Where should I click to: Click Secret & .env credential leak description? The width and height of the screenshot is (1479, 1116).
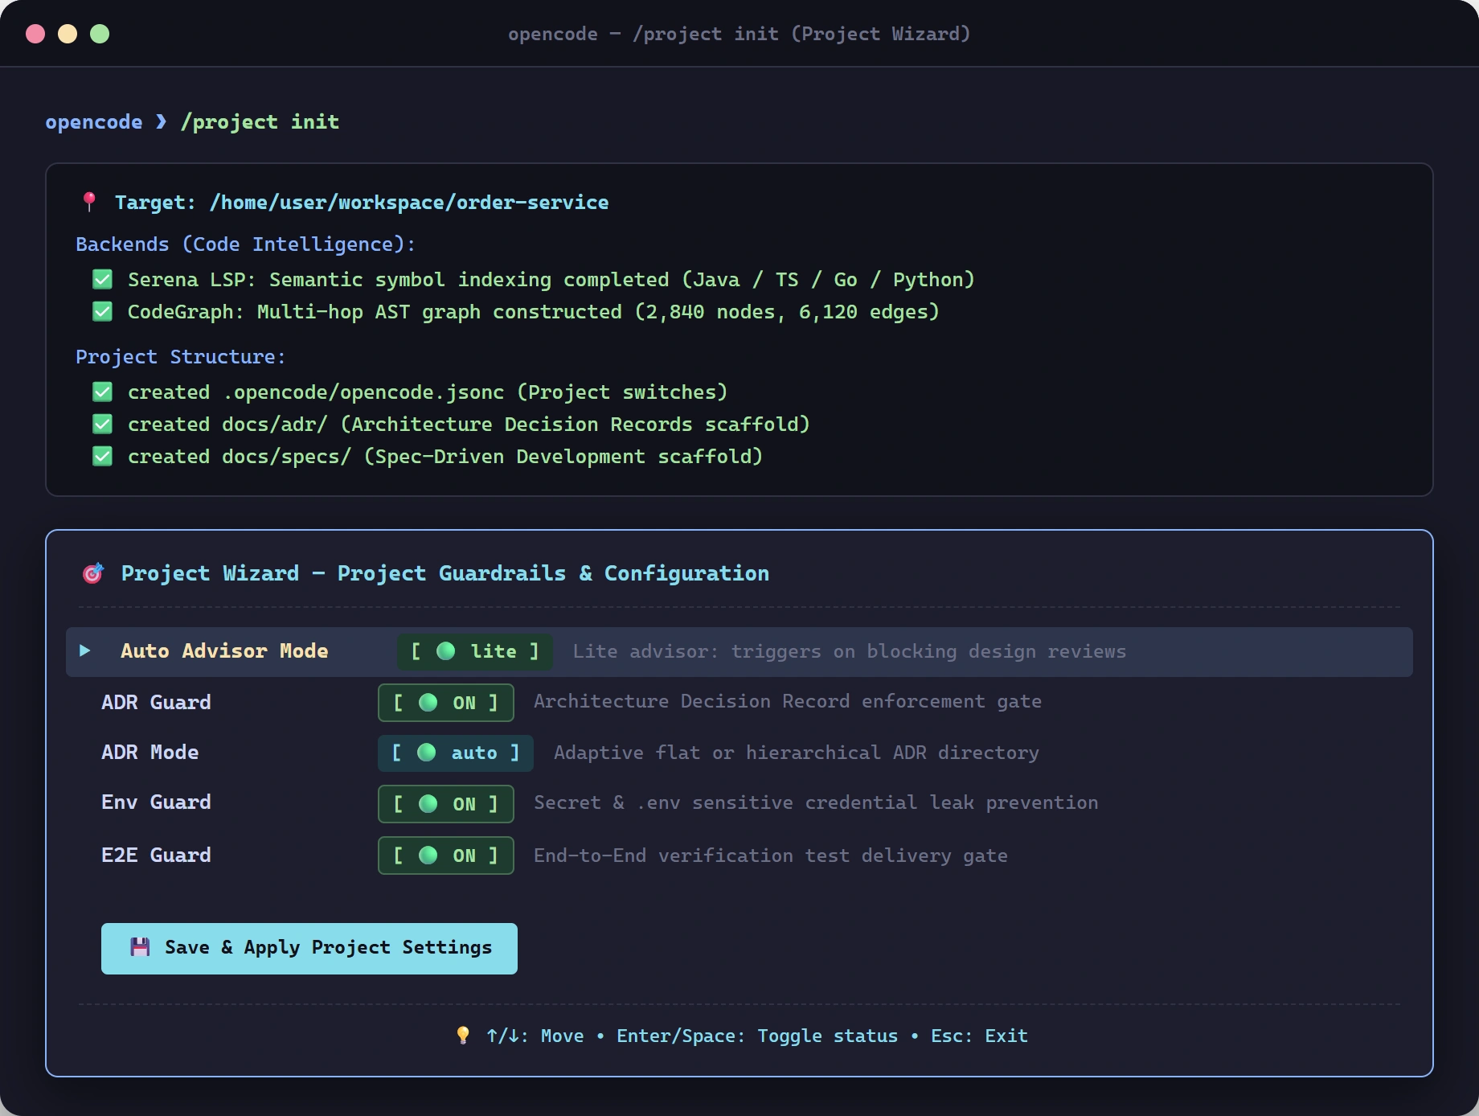pyautogui.click(x=816, y=802)
